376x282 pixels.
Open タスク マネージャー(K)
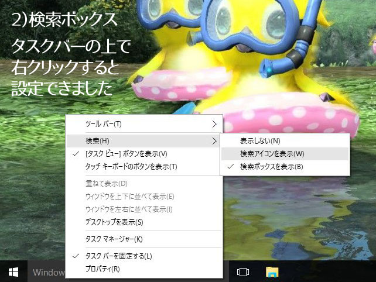point(144,239)
